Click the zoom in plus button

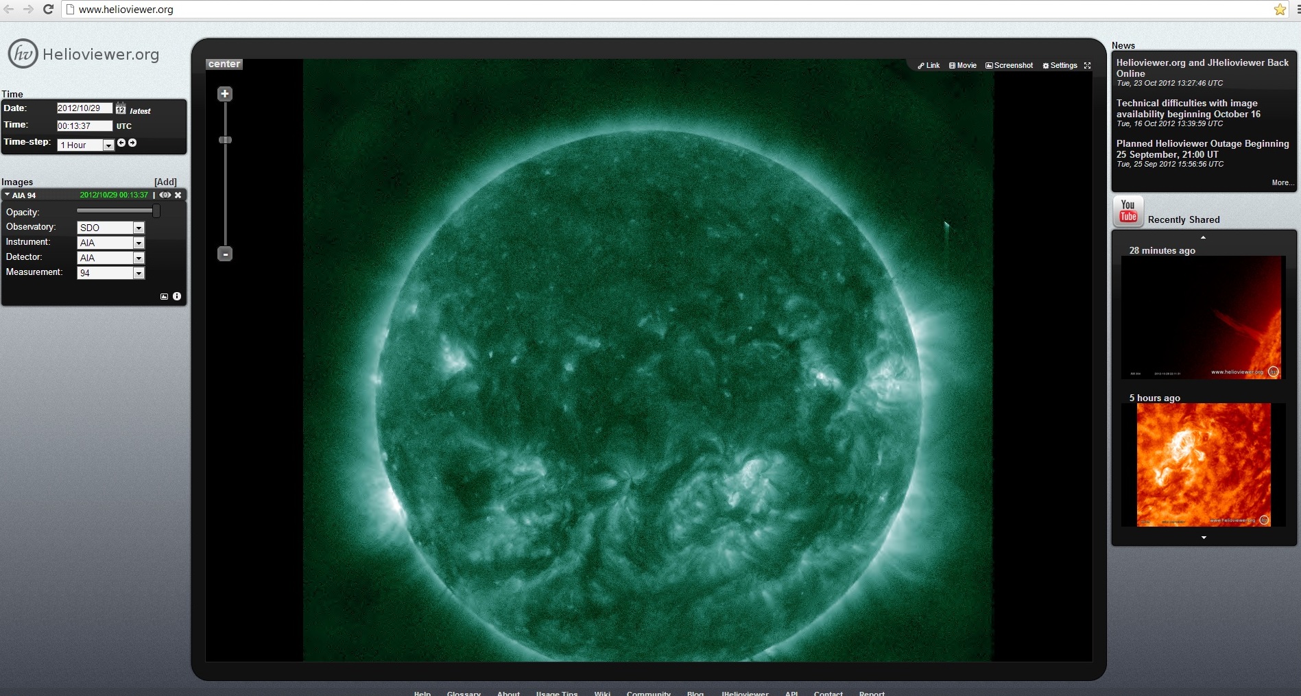point(225,94)
